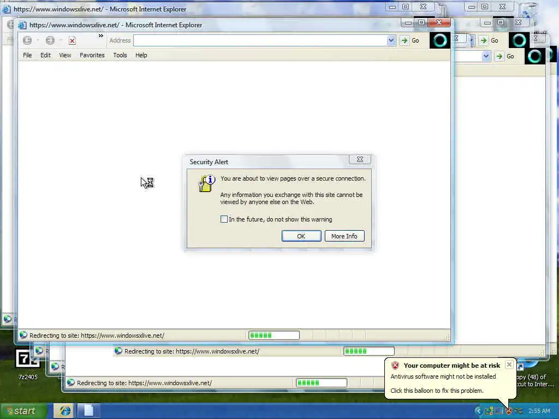The image size is (559, 419).
Task: Close the Security Alert dialog
Action: (x=360, y=160)
